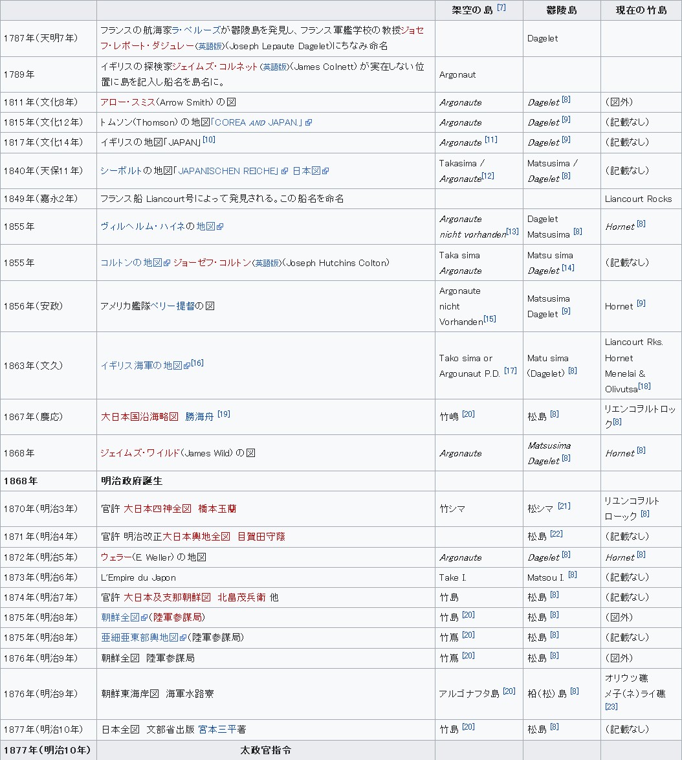Click external link icon after 日本図
The image size is (682, 760).
[x=325, y=171]
